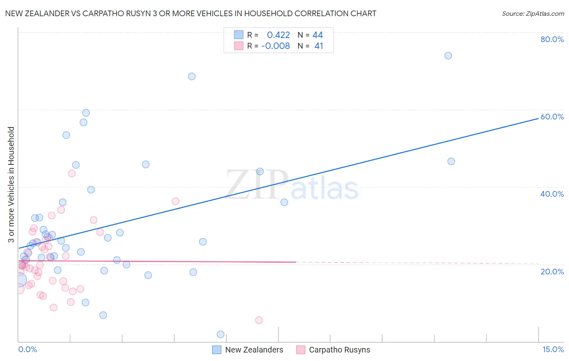Click the pink point at the lower middle

click(259, 320)
